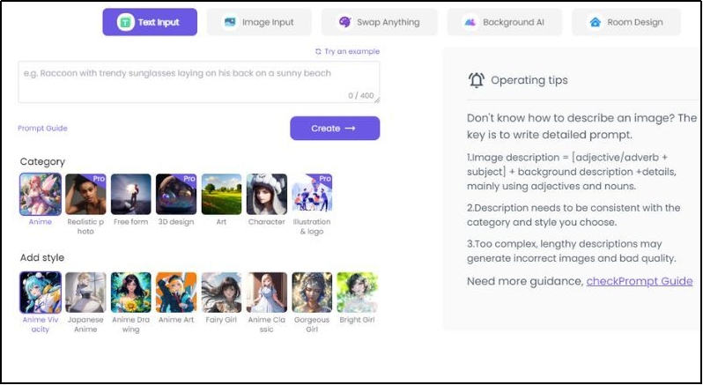Click the prompt description text box
This screenshot has height=385, width=703.
click(x=199, y=82)
